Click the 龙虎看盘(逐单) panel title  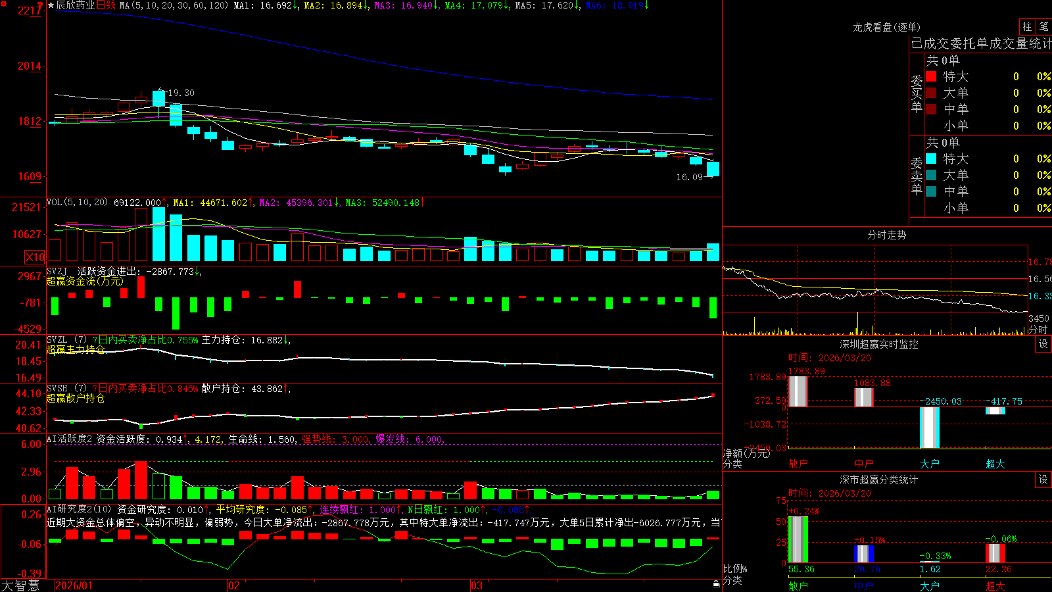(x=887, y=27)
